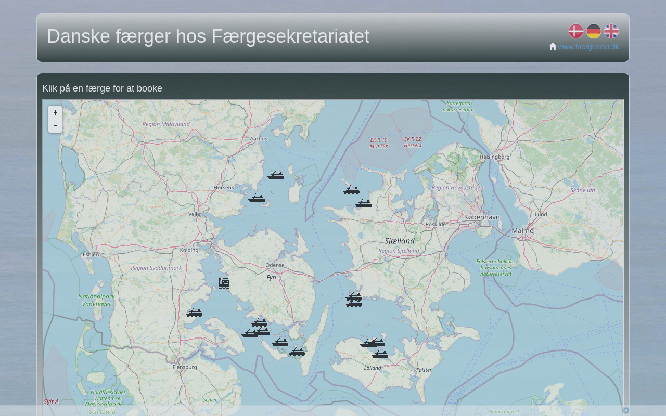Select the ferry icon northeast of Flensburg near Vadehavet
This screenshot has height=416, width=666.
[194, 313]
